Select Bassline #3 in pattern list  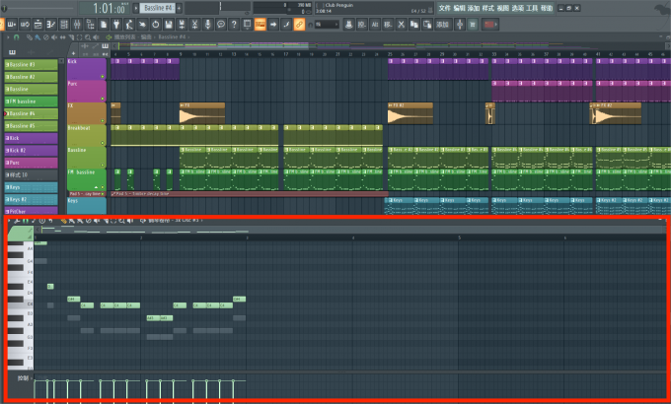coord(31,65)
